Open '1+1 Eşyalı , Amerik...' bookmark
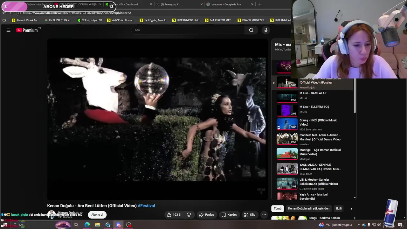 [x=154, y=20]
